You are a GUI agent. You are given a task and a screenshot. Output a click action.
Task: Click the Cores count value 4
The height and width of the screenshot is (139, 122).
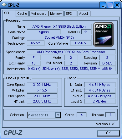point(82,115)
